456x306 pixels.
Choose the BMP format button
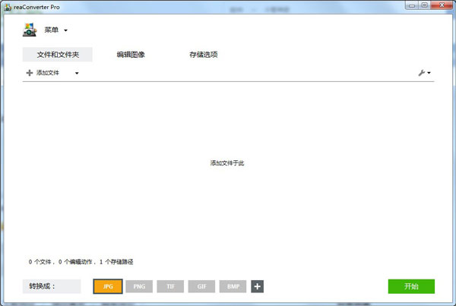coord(233,286)
